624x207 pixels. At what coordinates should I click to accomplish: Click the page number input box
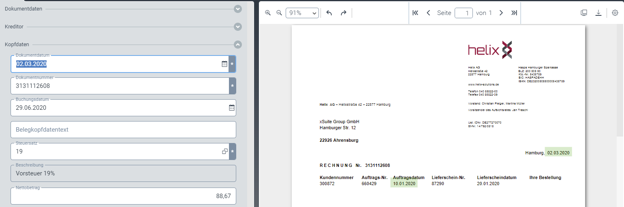tap(464, 13)
